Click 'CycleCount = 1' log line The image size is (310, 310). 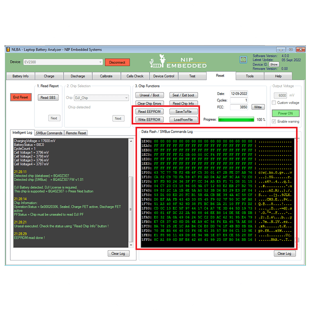tap(25, 149)
